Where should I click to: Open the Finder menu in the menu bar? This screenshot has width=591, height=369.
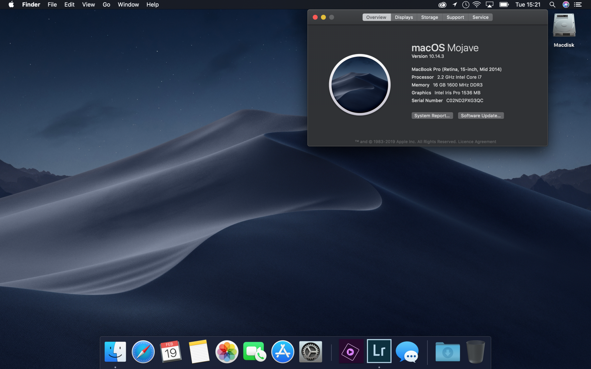coord(31,4)
